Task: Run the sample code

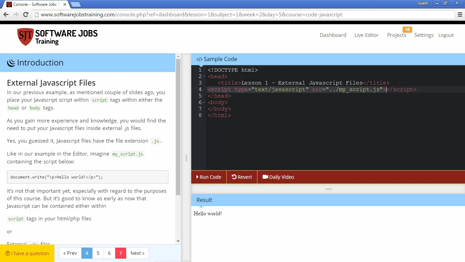Action: click(209, 177)
